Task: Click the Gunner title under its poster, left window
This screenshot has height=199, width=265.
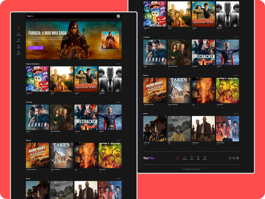Action: tap(28, 131)
